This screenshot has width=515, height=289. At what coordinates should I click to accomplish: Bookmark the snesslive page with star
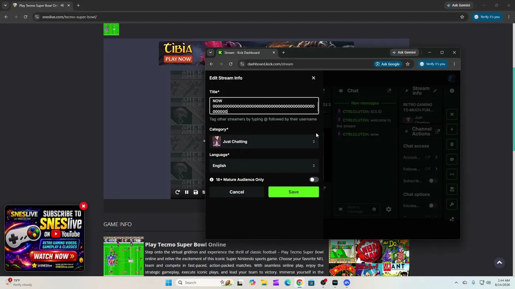coord(462,17)
